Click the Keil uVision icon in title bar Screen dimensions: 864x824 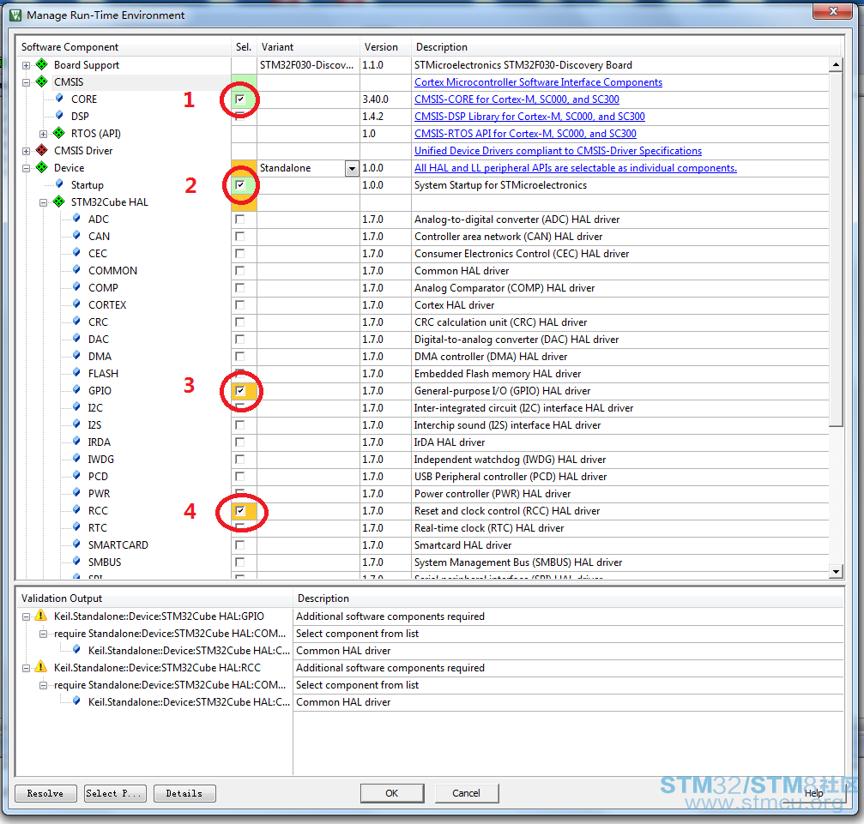[x=16, y=15]
